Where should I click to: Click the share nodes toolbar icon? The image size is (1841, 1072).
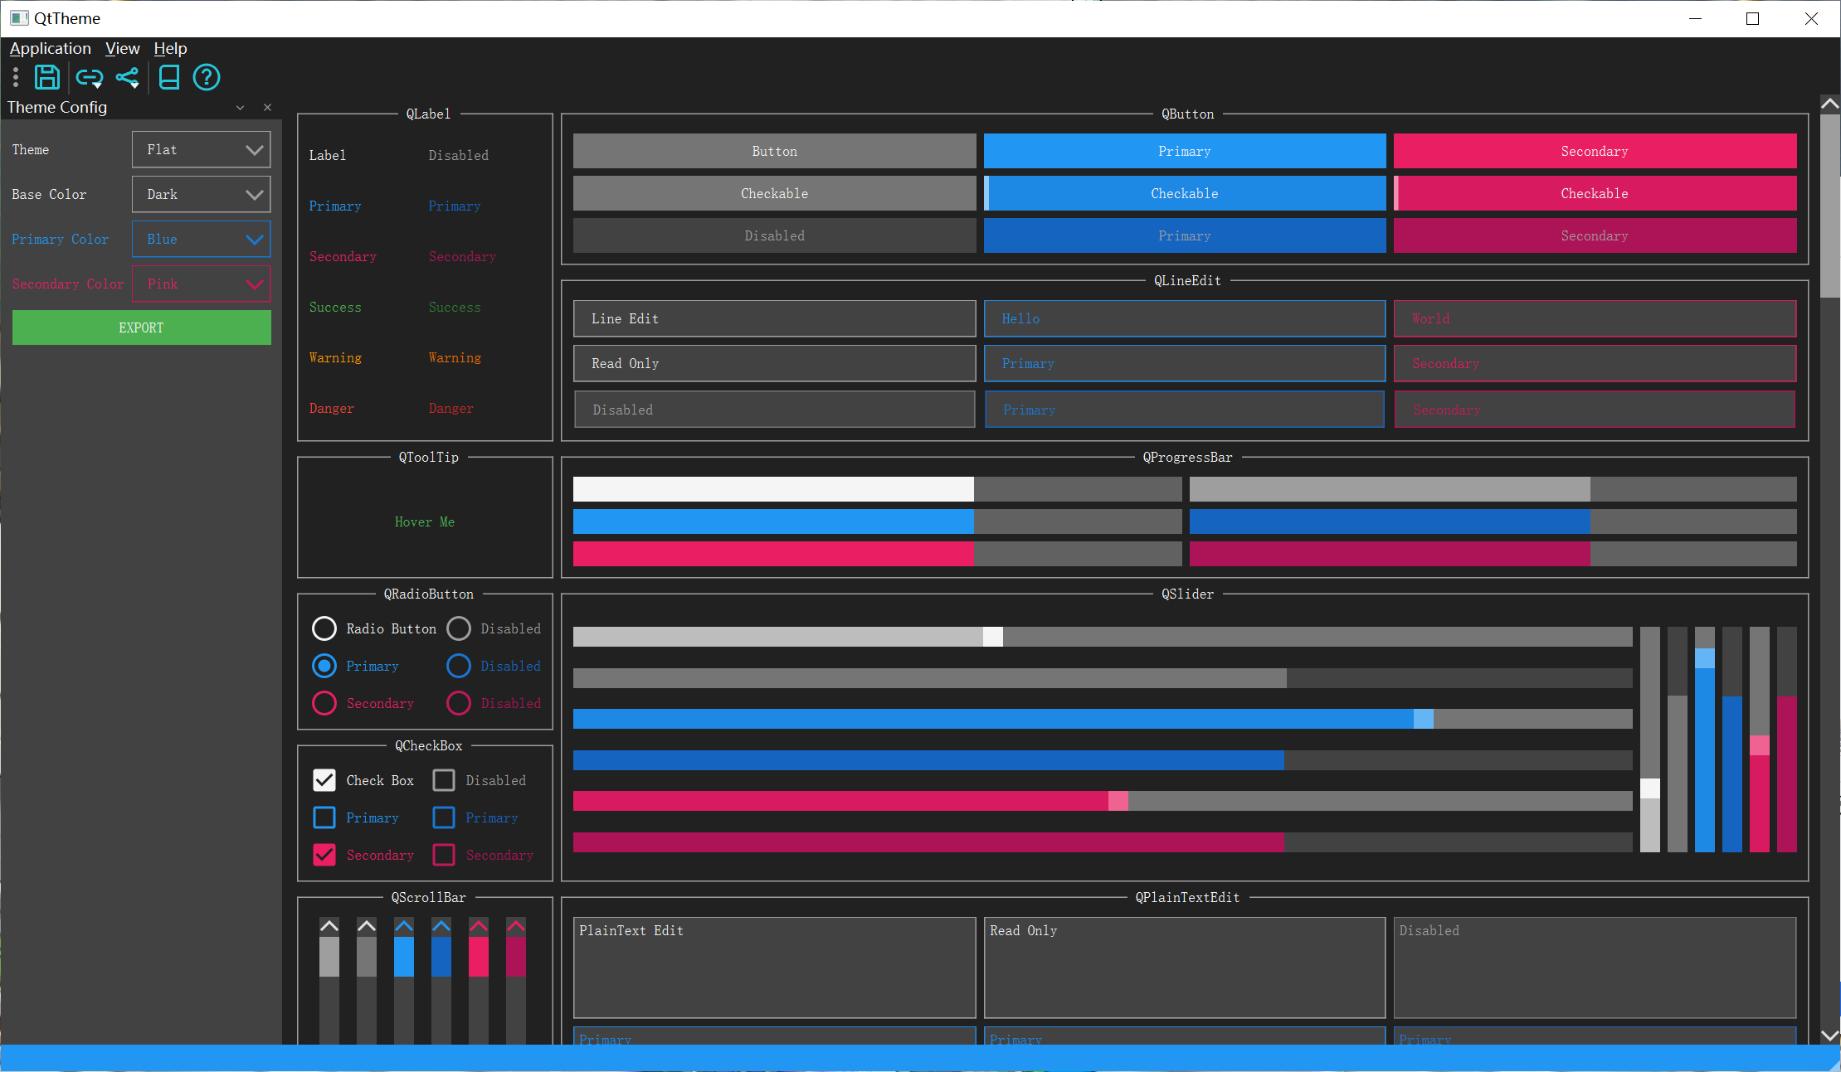point(127,78)
